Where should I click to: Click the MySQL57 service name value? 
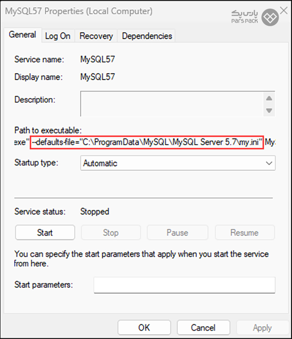pos(97,59)
